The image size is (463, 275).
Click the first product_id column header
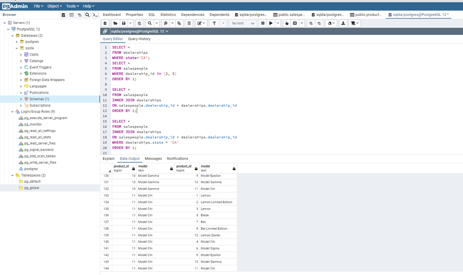click(124, 168)
